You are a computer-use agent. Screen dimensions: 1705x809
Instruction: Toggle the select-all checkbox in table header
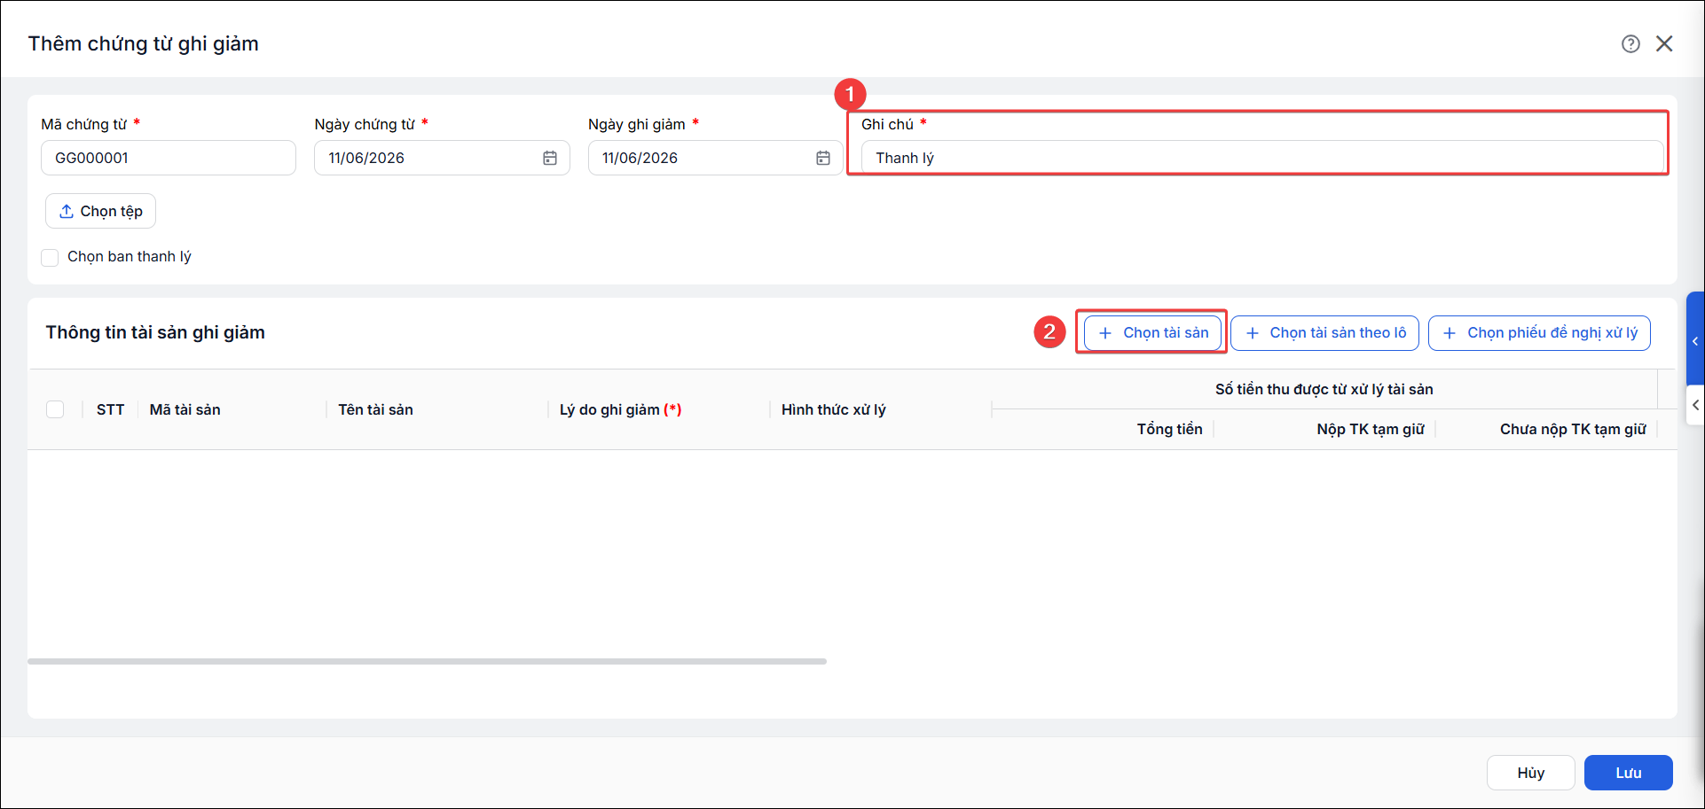coord(55,409)
